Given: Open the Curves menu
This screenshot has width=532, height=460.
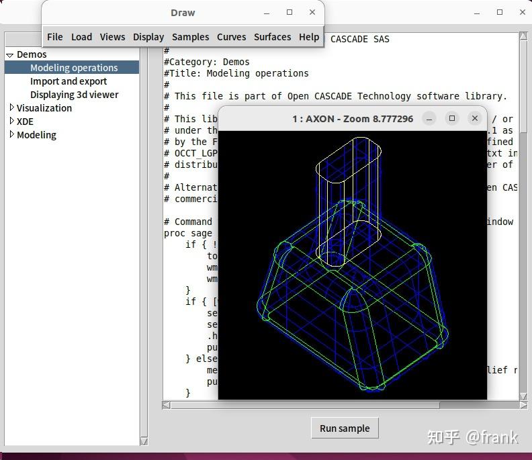Looking at the screenshot, I should (231, 37).
